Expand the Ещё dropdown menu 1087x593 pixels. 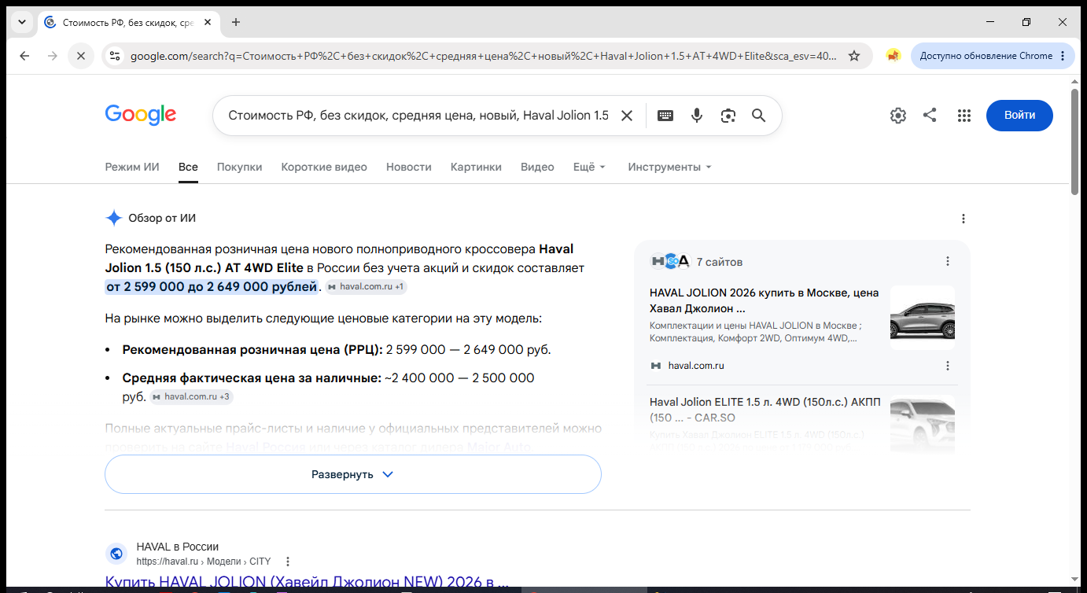point(590,167)
